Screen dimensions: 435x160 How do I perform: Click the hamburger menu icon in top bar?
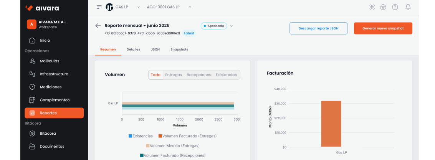[99, 7]
